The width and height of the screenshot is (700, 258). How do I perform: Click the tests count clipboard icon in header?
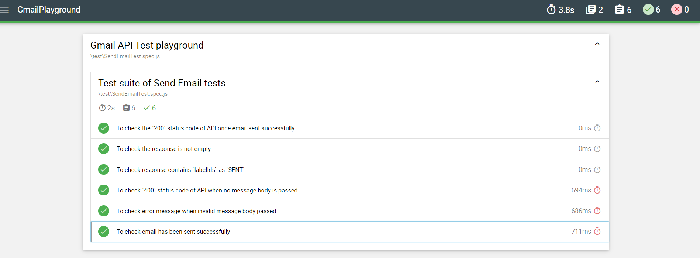[x=620, y=10]
